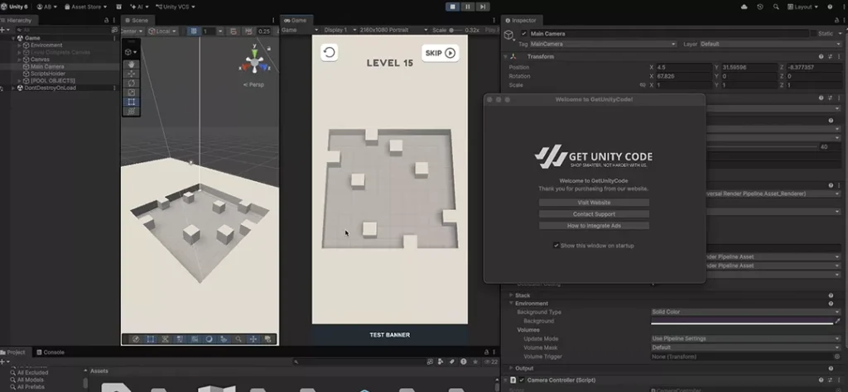
Task: Open the 2160x1080 Portrait resolution dropdown
Action: 393,31
